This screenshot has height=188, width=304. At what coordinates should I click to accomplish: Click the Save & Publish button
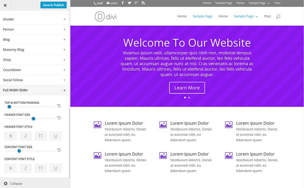coord(54,5)
